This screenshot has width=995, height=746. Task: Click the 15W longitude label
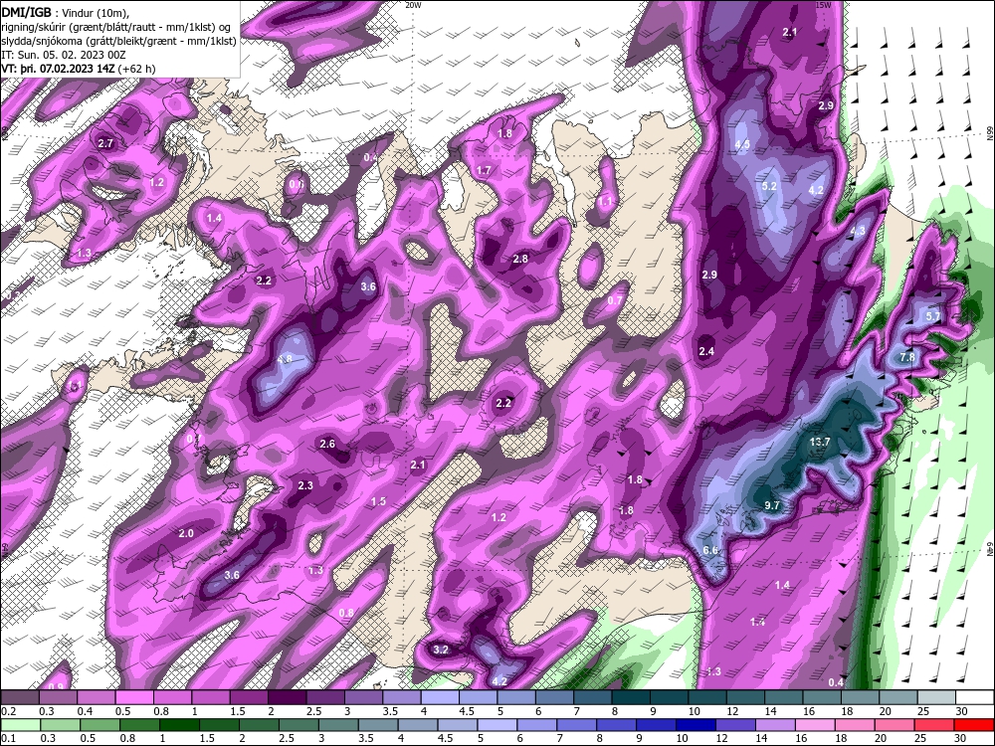[x=824, y=4]
